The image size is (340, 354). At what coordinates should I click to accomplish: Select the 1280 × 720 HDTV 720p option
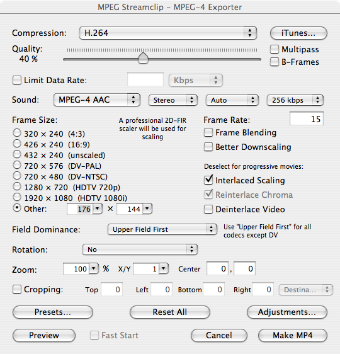tap(17, 186)
